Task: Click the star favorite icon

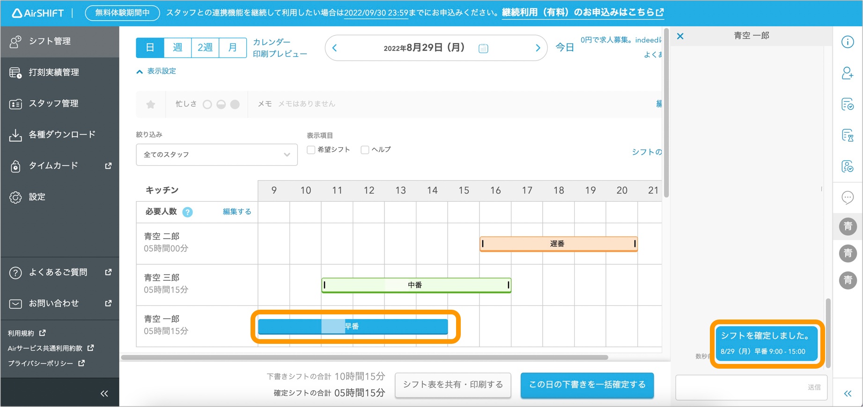Action: point(151,104)
